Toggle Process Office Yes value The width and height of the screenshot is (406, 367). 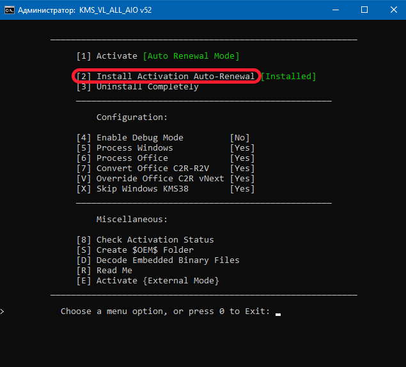pos(242,158)
